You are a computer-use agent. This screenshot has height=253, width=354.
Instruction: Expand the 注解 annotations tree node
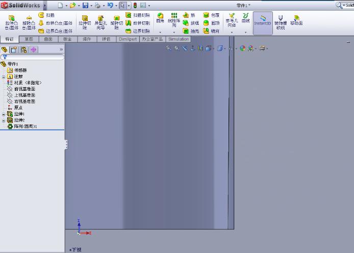[4, 77]
